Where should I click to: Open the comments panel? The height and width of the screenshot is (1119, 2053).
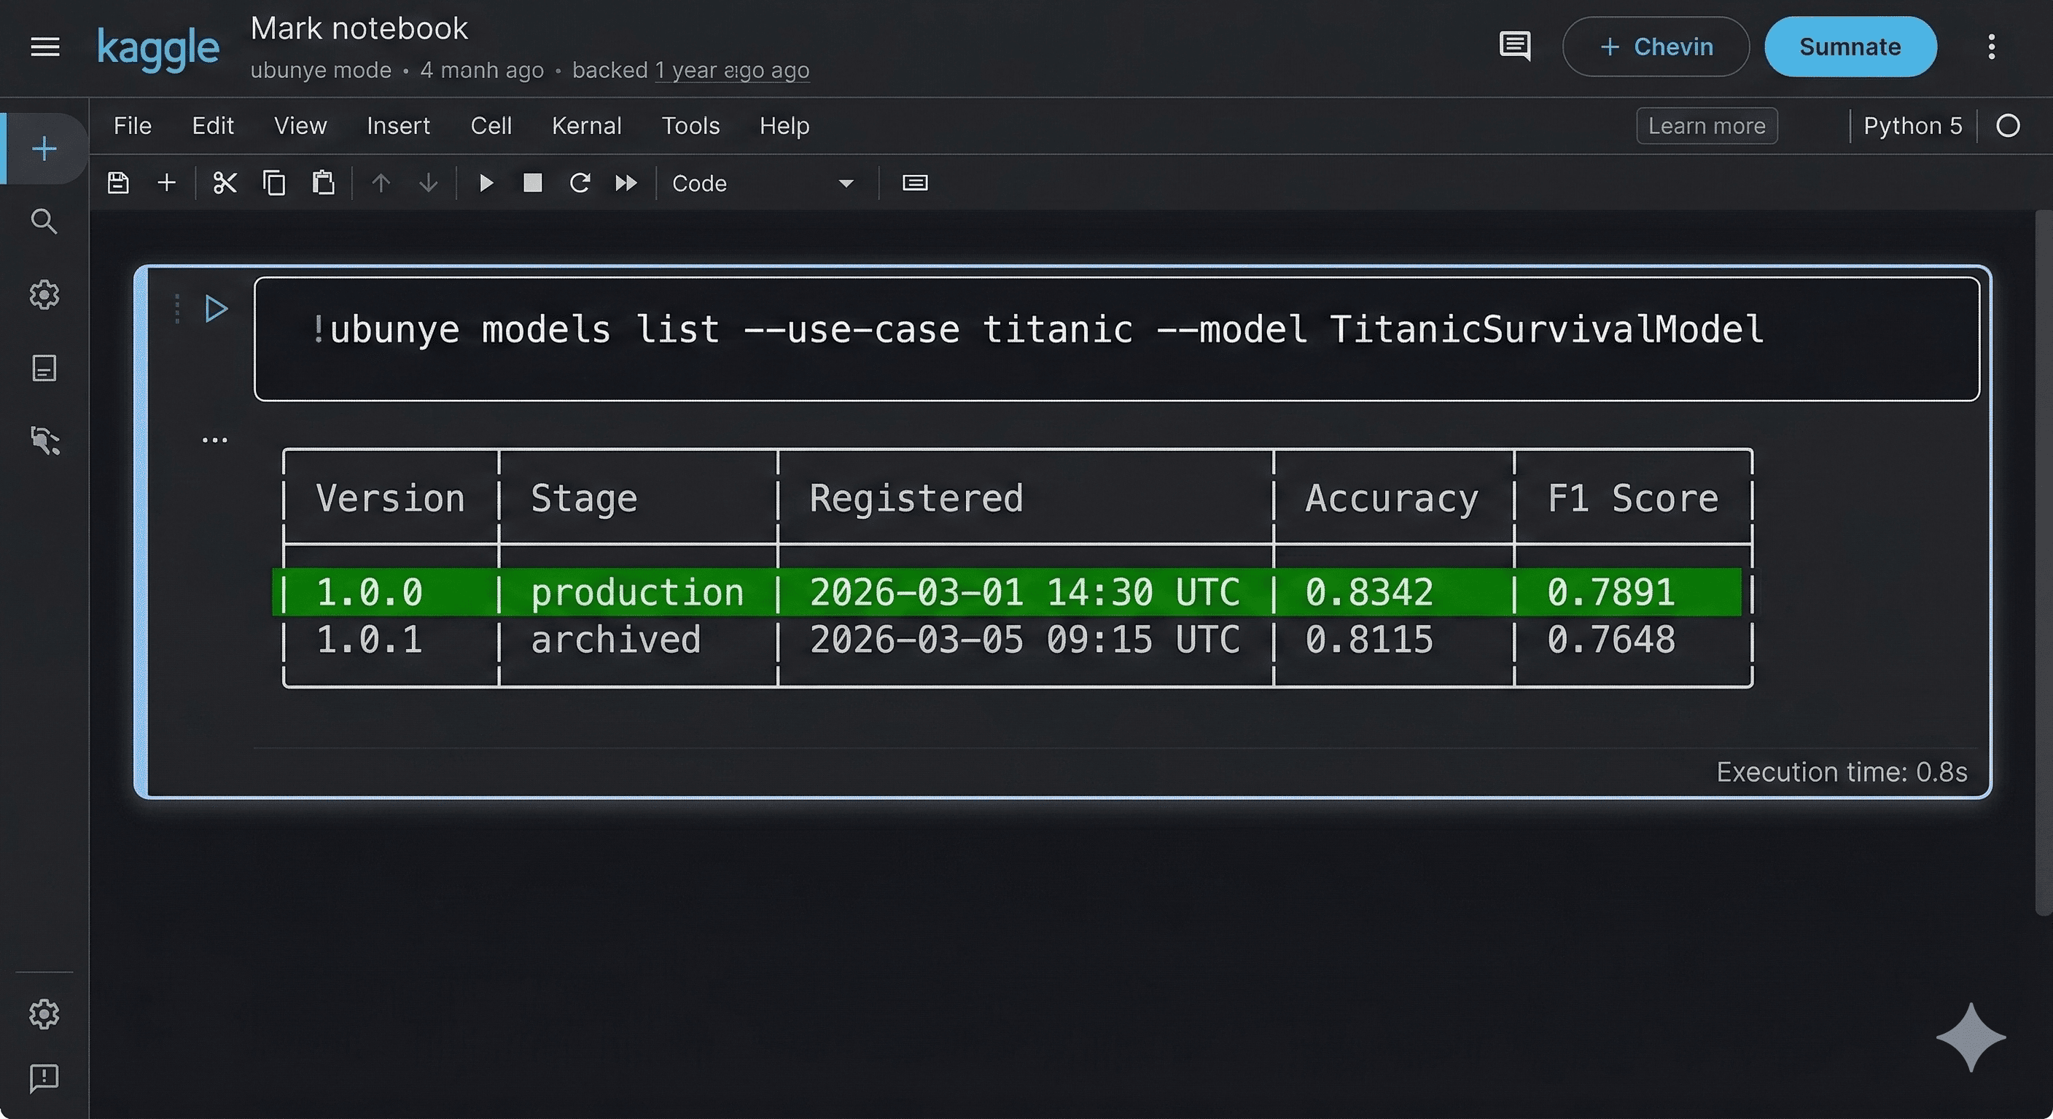(1515, 46)
